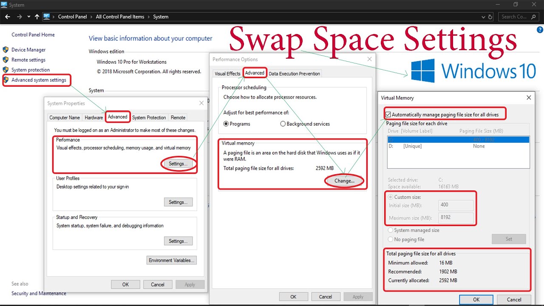Open the Environment Variables... dialog
The width and height of the screenshot is (544, 306).
point(172,260)
